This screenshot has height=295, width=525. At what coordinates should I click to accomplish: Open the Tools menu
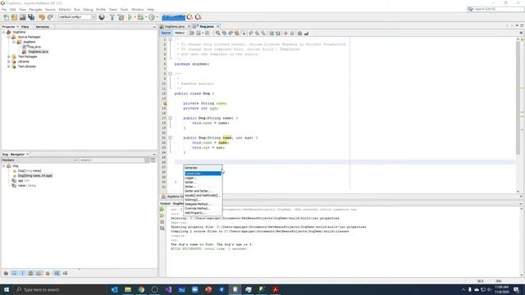pos(124,9)
